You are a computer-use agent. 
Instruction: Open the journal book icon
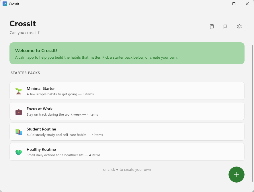(x=212, y=27)
